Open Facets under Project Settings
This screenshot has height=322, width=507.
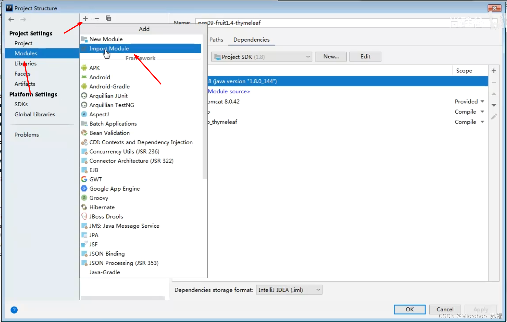(22, 74)
